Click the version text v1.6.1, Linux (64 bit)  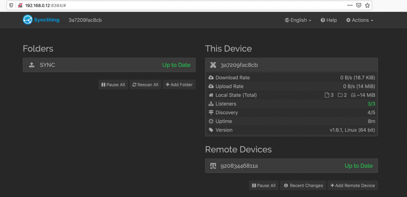point(352,130)
